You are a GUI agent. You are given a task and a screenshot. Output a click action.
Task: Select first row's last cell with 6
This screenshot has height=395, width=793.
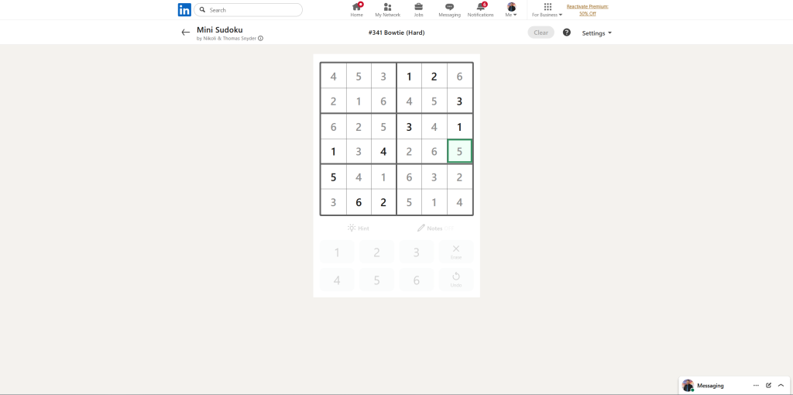[460, 76]
